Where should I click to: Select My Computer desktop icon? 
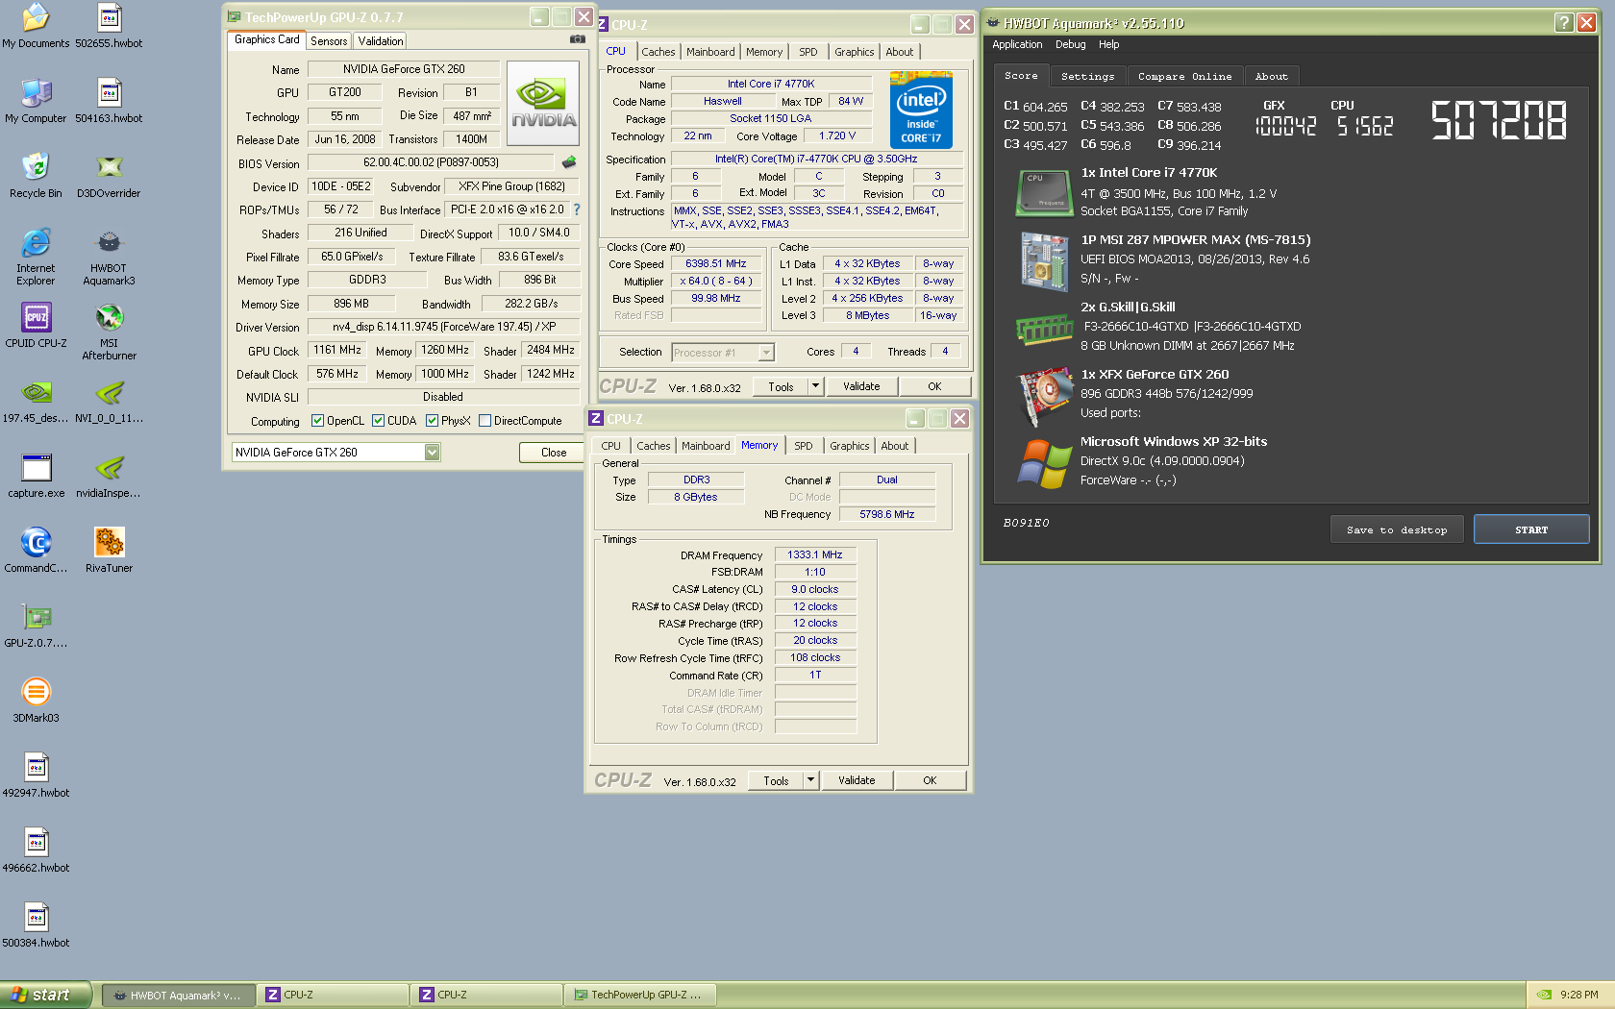tap(36, 101)
